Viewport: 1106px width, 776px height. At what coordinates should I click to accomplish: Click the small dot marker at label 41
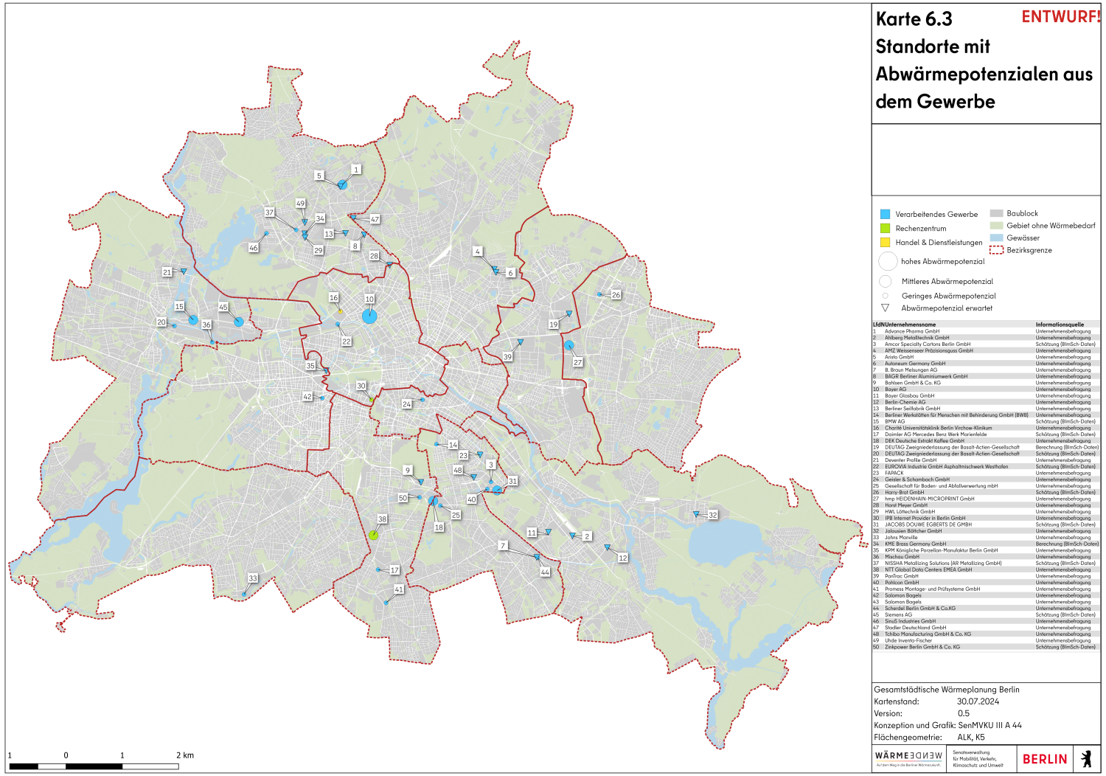(386, 603)
